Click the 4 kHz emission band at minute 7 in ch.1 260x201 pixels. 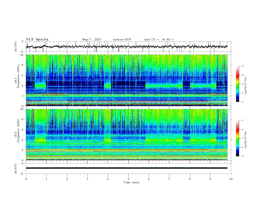tap(169, 86)
